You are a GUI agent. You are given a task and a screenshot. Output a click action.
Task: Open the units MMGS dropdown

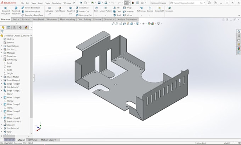[234, 143]
